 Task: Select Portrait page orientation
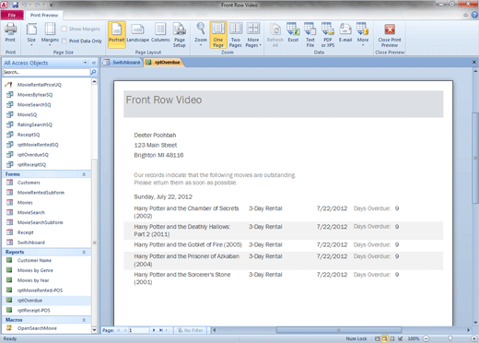click(117, 34)
